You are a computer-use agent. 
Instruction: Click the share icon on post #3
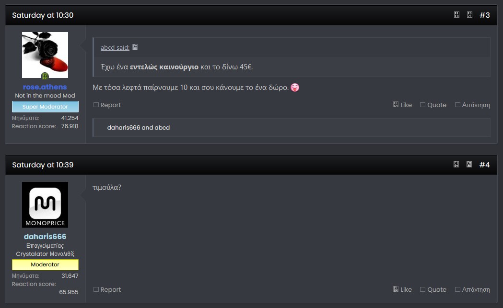point(457,15)
